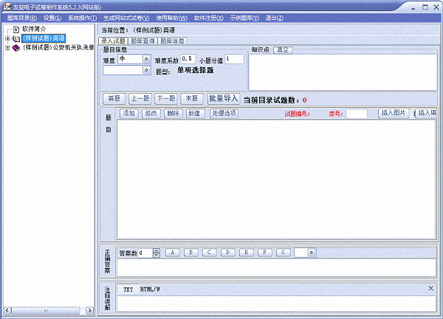Click the application icon in the title bar
This screenshot has height=319, width=443.
coord(6,5)
